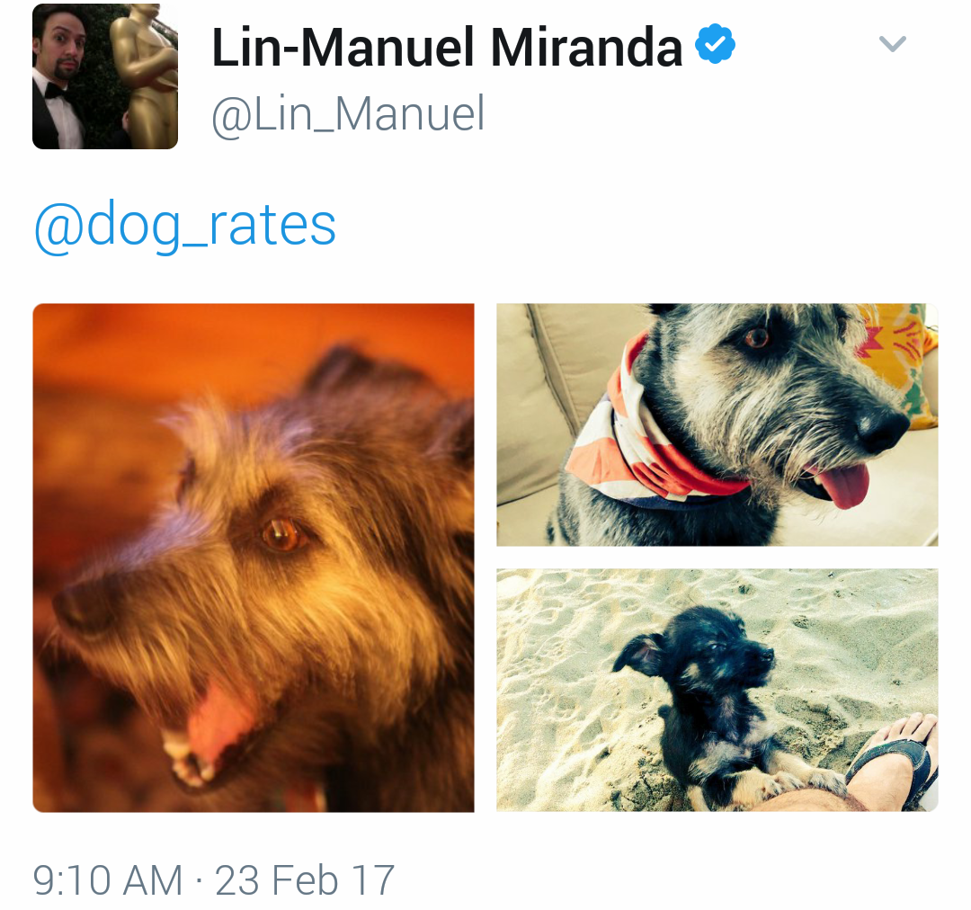The image size is (971, 910).
Task: View the puppy on sand photo
Action: pyautogui.click(x=717, y=690)
